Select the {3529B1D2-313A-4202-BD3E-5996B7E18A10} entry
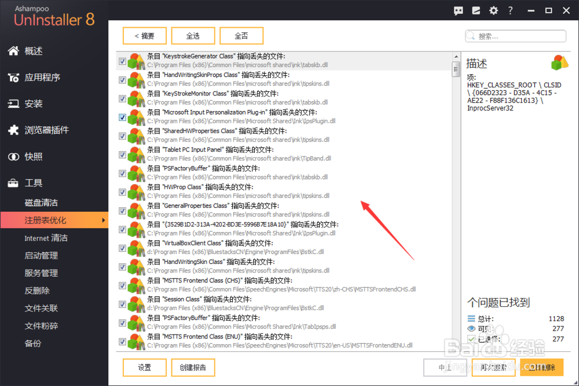 [x=284, y=229]
